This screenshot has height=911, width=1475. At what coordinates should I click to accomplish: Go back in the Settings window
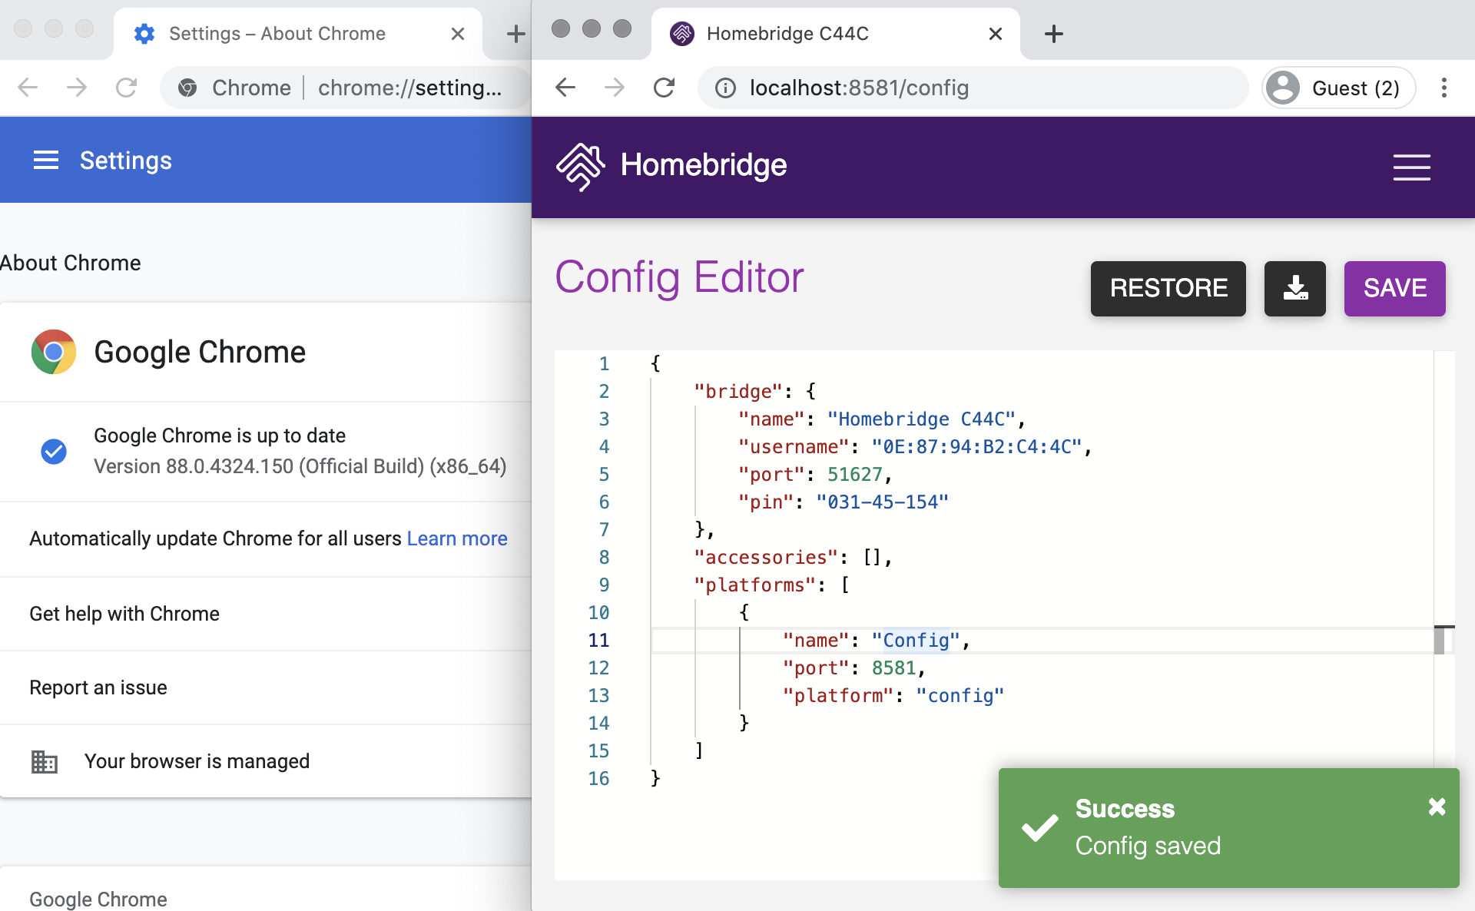(28, 88)
